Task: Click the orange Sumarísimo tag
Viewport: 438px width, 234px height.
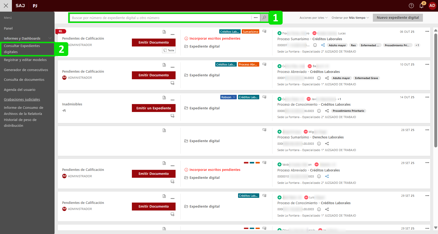Action: (250, 32)
